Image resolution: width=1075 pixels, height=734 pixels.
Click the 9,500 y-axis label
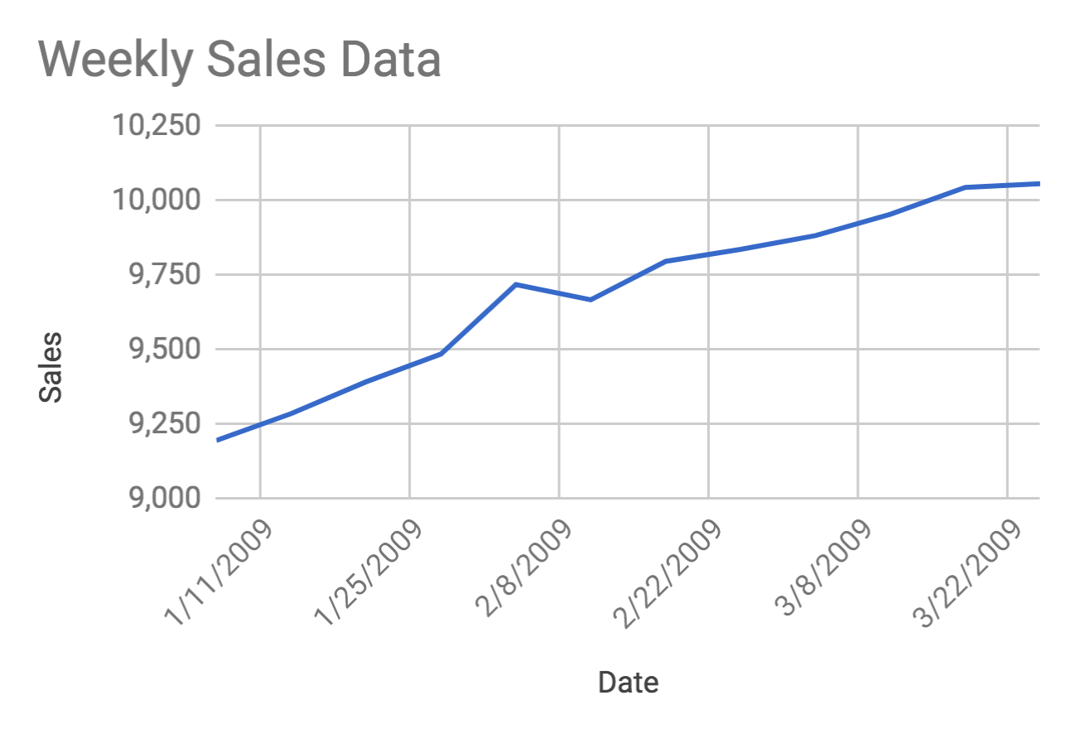(156, 350)
